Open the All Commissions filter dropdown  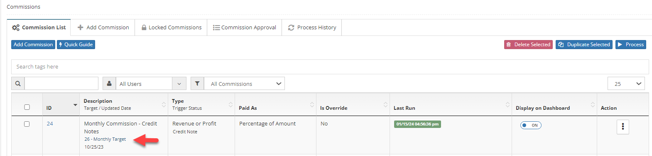(x=244, y=83)
